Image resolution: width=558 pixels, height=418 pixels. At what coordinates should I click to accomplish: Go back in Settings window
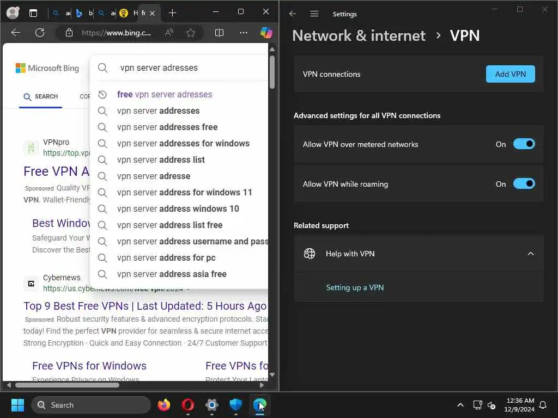pos(293,14)
